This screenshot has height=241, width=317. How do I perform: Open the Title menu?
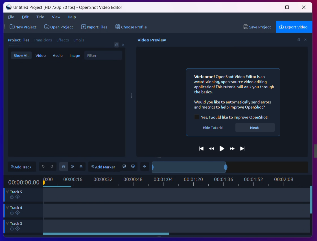coord(40,17)
